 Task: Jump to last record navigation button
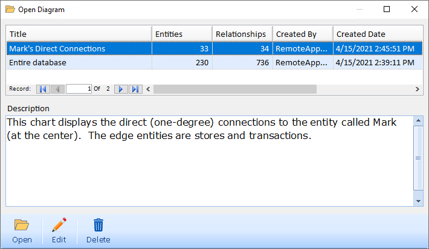coord(135,89)
